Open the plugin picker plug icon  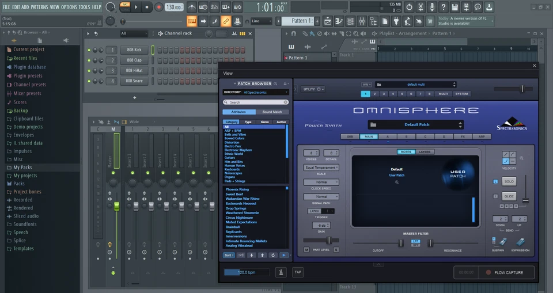click(396, 21)
